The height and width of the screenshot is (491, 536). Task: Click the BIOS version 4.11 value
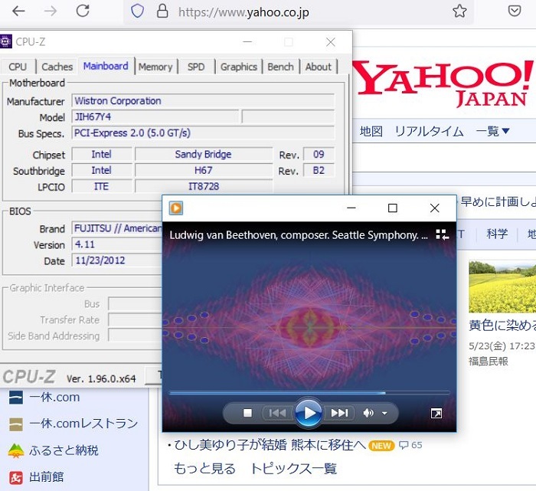coord(117,244)
